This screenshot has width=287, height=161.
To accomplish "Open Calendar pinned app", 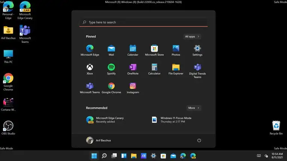I will (x=133, y=50).
